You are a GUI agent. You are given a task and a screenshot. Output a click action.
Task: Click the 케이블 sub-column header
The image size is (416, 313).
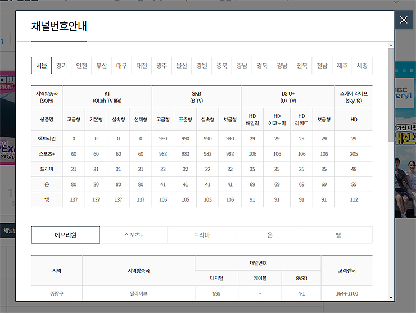pyautogui.click(x=260, y=278)
